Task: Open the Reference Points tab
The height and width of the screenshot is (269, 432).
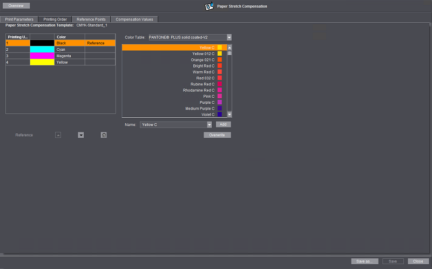Action: coord(90,19)
